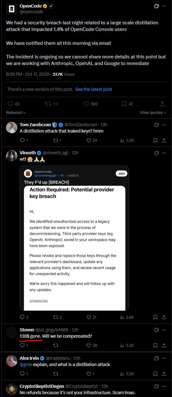The image size is (172, 397).
Task: Expand the Relevant replies sort dropdown
Action: coord(16,113)
